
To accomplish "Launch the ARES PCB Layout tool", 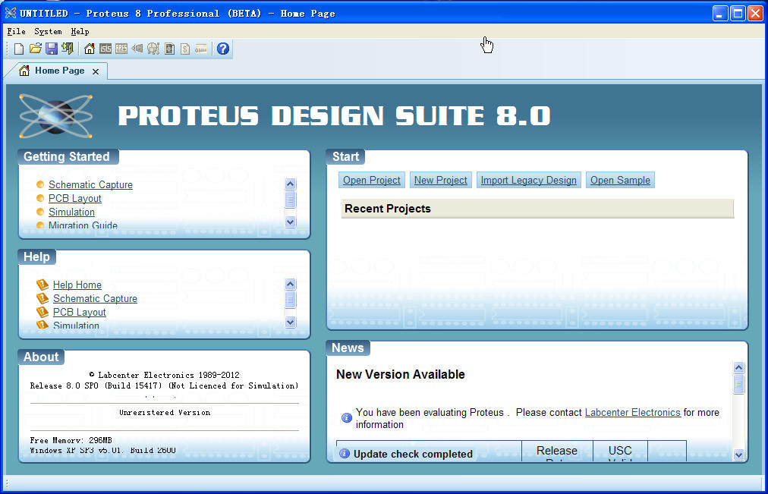I will [x=121, y=48].
